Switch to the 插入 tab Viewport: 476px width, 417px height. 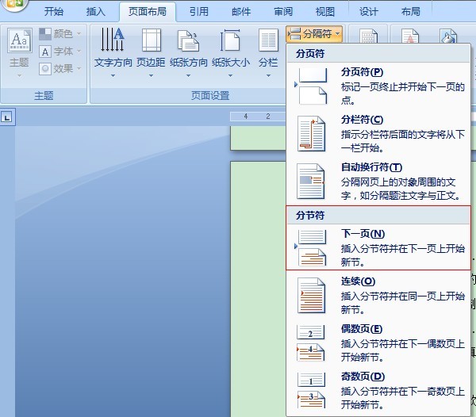pyautogui.click(x=96, y=12)
